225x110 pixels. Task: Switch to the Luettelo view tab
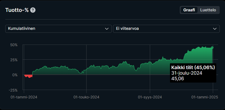pyautogui.click(x=208, y=10)
